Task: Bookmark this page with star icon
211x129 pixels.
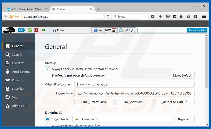Action: 188,16
